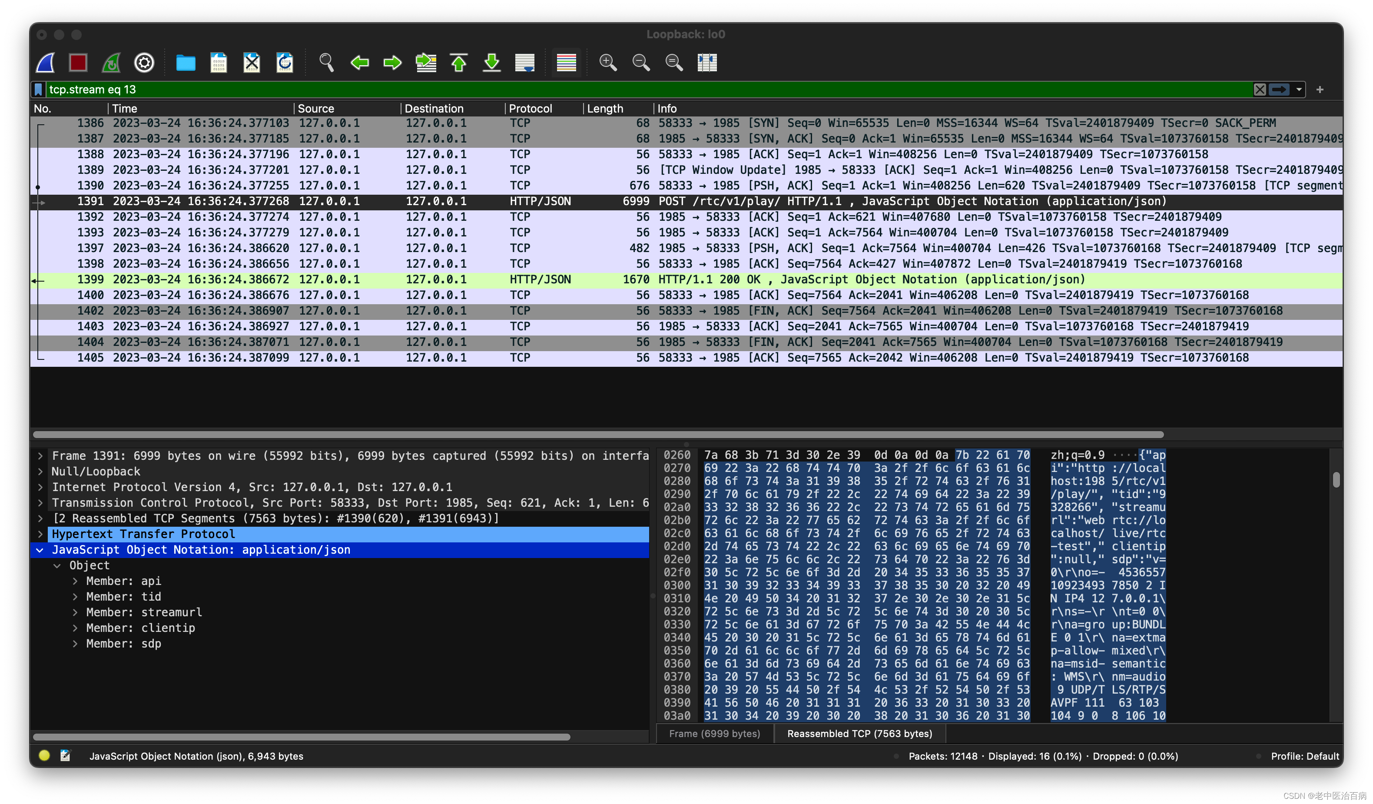Select the Reassembled TCP (7563 bytes) tab
The width and height of the screenshot is (1373, 804).
pos(859,734)
